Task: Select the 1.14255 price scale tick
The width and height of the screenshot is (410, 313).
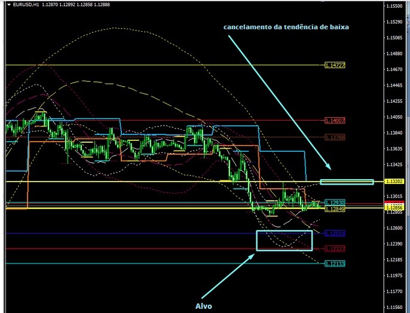Action: pos(394,101)
